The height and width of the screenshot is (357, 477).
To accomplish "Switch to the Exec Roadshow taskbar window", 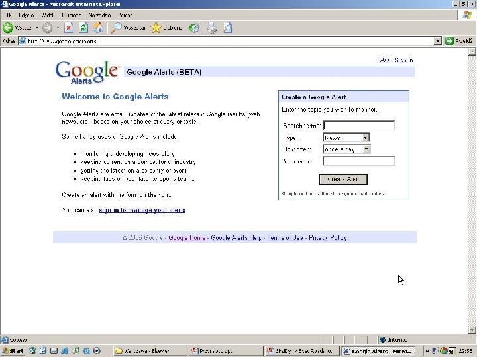I will tap(302, 351).
